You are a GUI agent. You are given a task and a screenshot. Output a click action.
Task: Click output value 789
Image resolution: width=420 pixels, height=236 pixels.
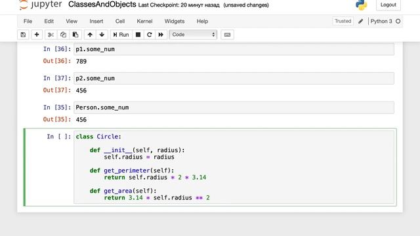(x=81, y=61)
